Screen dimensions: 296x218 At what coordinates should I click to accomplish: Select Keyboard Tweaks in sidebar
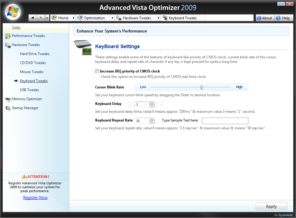click(x=34, y=81)
